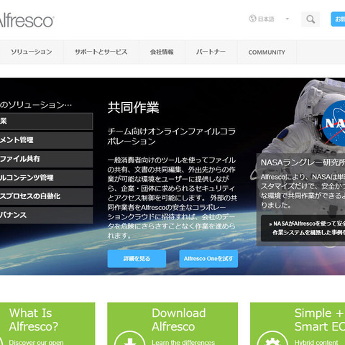Screen dimensions: 345x345
Task: Click the NASAラングレー研究所 heading
Action: tap(303, 162)
